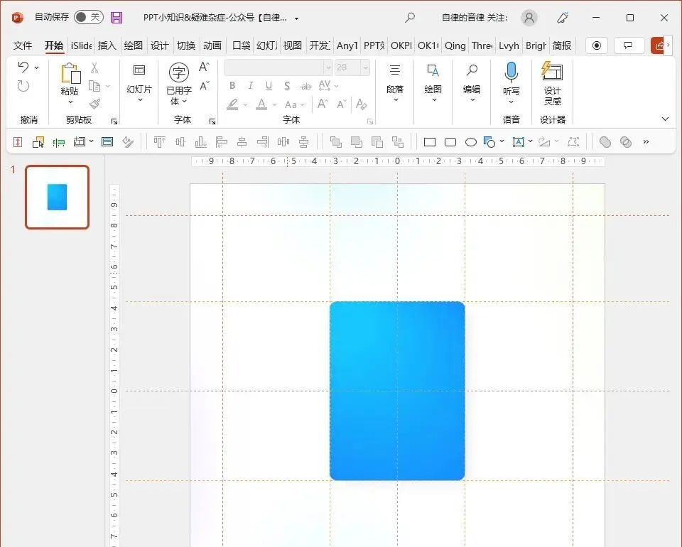Click the rounded rectangle shape icon
Viewport: 682px width, 547px height.
point(450,142)
